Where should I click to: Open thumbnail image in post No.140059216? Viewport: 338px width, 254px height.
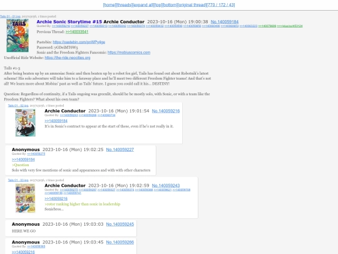pos(26,123)
